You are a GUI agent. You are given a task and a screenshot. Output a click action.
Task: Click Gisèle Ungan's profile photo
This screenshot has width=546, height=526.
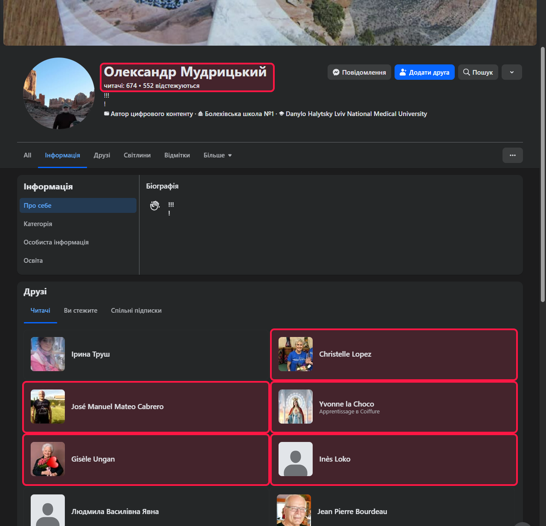click(x=48, y=459)
